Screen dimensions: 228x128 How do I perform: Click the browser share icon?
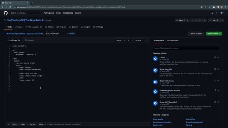205,7
